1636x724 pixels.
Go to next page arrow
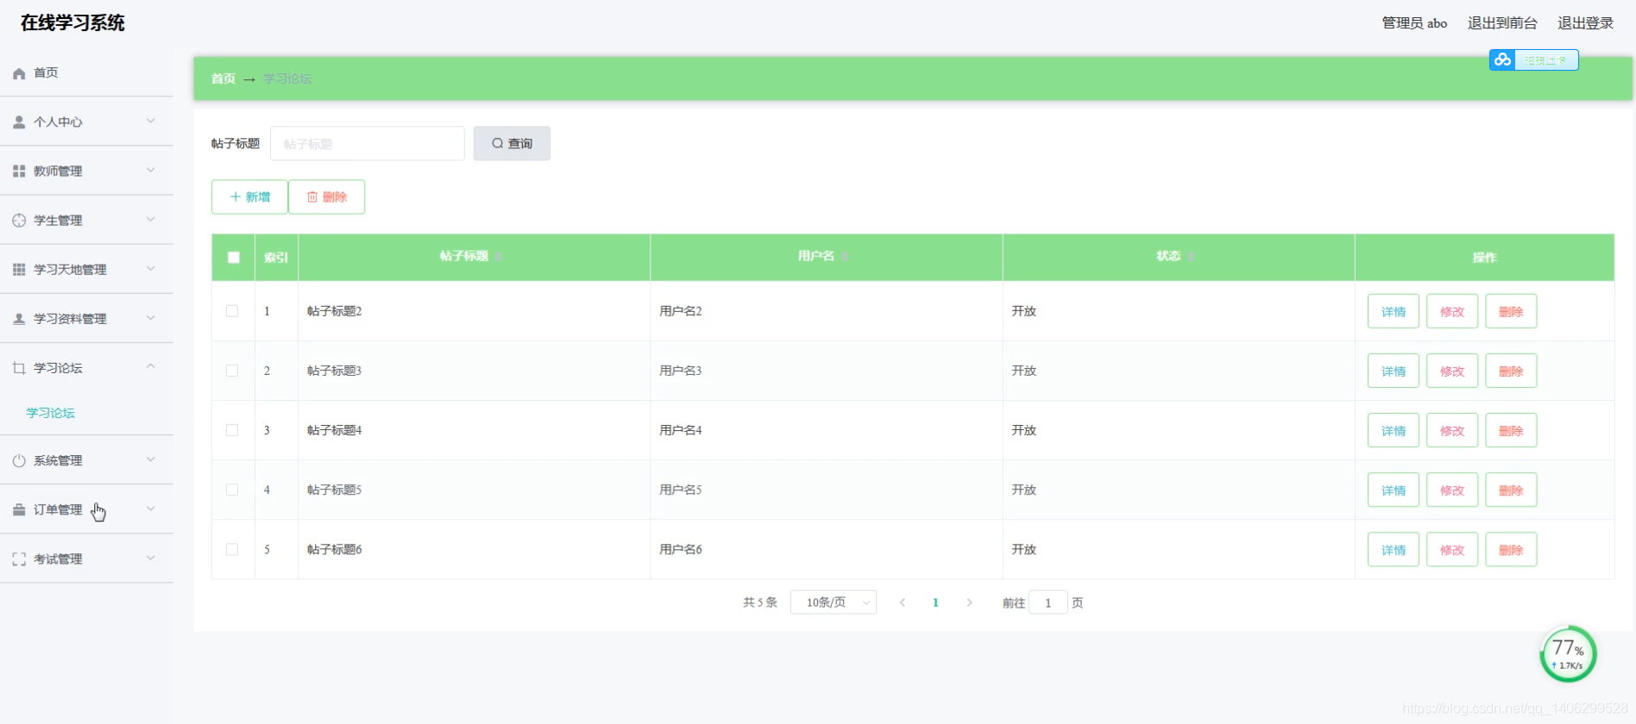point(969,602)
